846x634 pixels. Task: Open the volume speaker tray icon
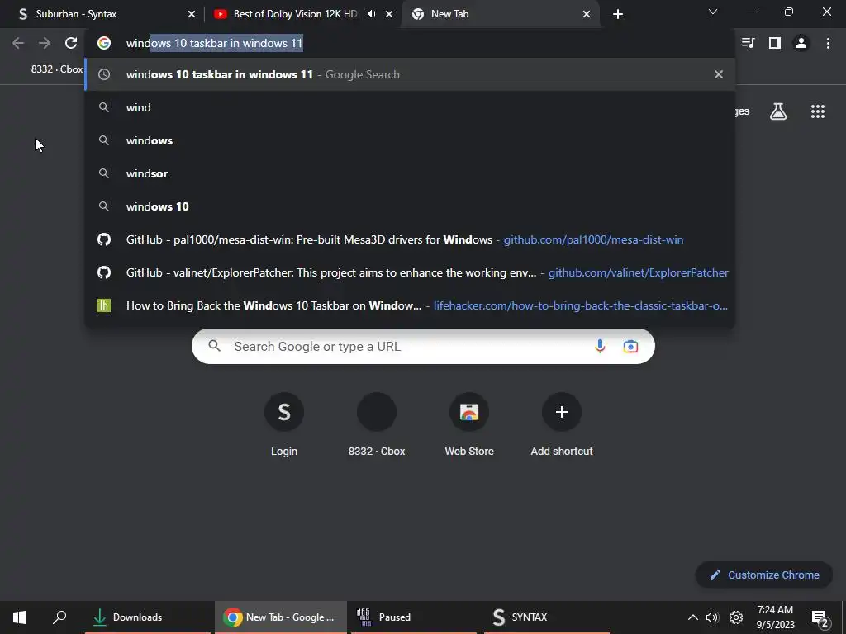(x=712, y=617)
